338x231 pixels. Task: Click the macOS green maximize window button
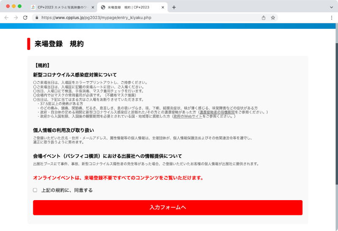click(19, 6)
